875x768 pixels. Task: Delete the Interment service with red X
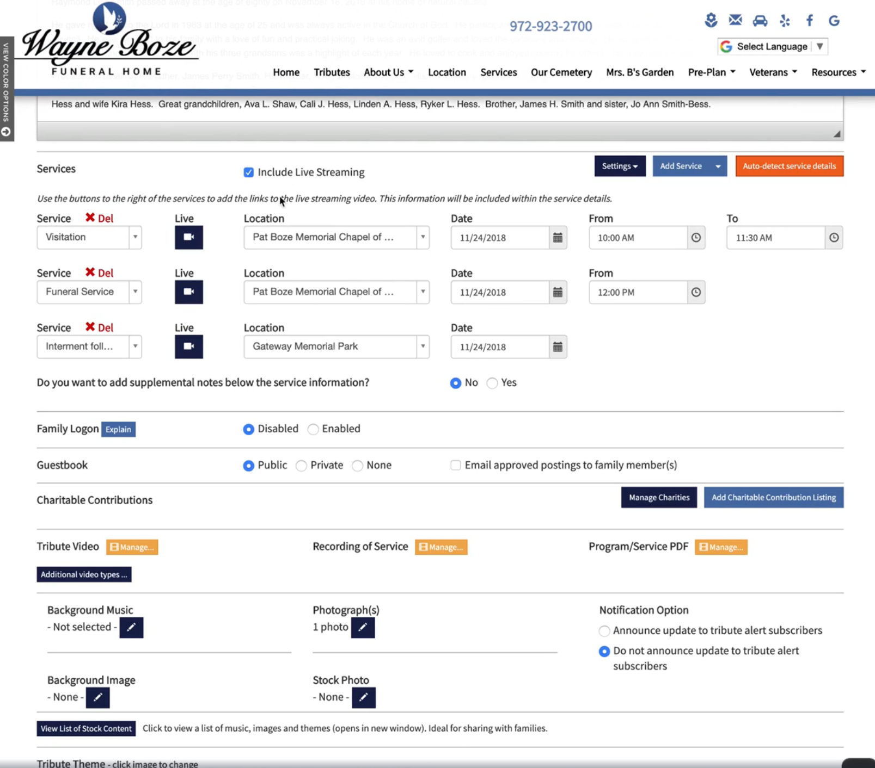[x=90, y=327]
